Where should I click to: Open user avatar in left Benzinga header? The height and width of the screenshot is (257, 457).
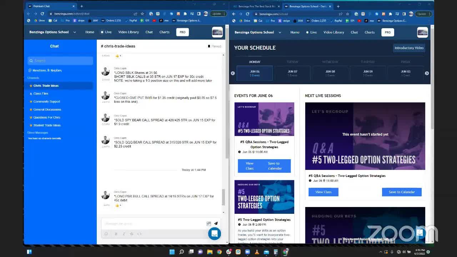pos(217,32)
